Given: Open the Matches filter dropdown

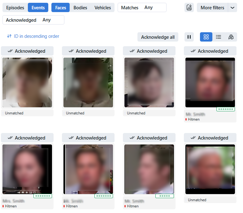Looking at the screenshot, I should pyautogui.click(x=142, y=7).
